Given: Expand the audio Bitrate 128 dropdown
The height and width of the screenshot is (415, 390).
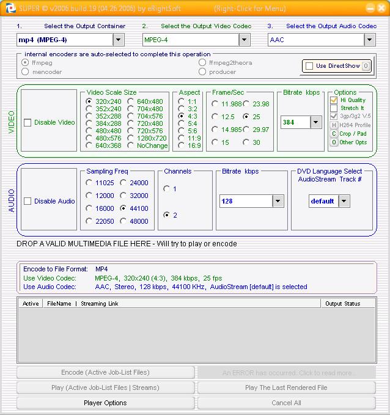Looking at the screenshot, I should click(x=278, y=201).
